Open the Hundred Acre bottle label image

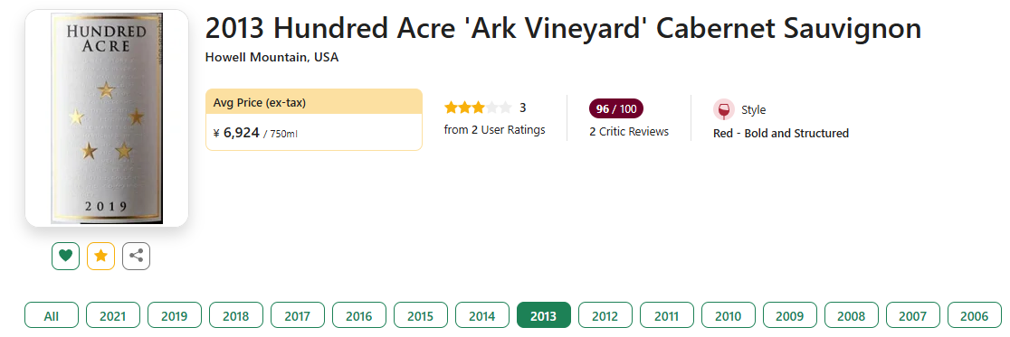[107, 118]
